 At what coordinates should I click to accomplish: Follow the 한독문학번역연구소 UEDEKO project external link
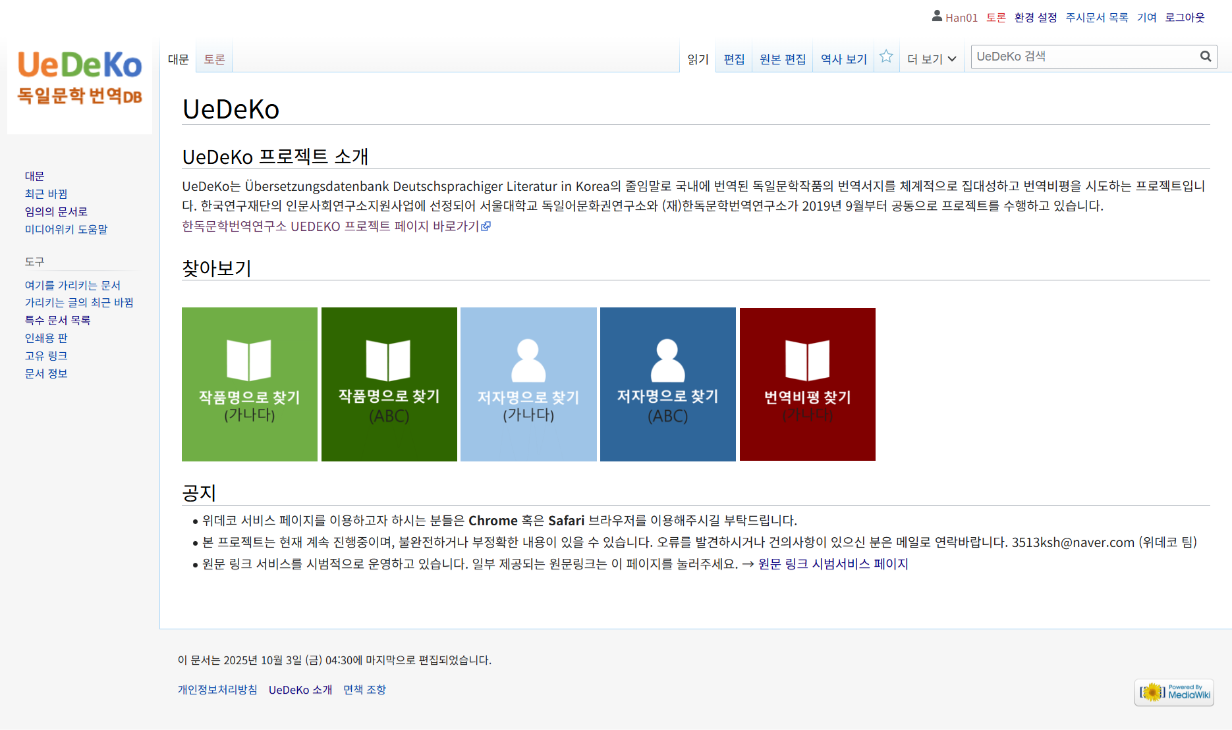click(x=336, y=226)
